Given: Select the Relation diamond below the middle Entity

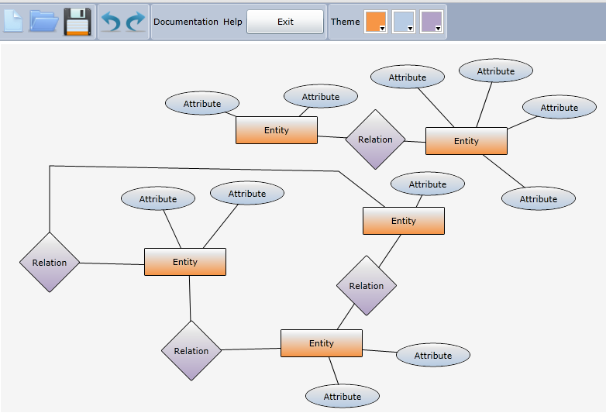Looking at the screenshot, I should point(367,285).
